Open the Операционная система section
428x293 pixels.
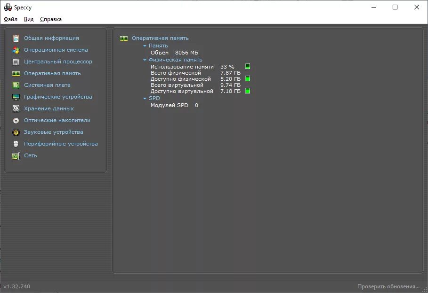pyautogui.click(x=56, y=50)
